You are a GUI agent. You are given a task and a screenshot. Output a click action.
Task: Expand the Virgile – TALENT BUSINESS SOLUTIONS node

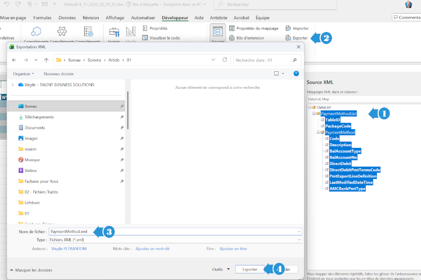(x=13, y=85)
